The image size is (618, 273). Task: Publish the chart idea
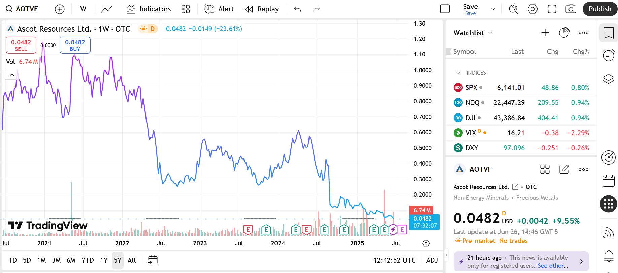(x=600, y=9)
